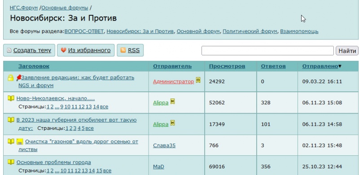The width and height of the screenshot is (359, 175).
Task: Open page 14 of Ново-Николаевск thread
Action: [x=96, y=107]
